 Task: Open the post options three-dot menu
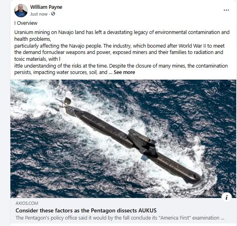[x=226, y=10]
